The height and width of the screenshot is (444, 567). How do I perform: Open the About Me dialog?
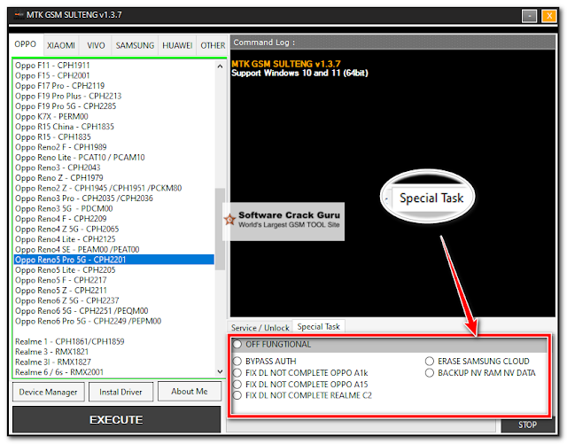click(190, 391)
